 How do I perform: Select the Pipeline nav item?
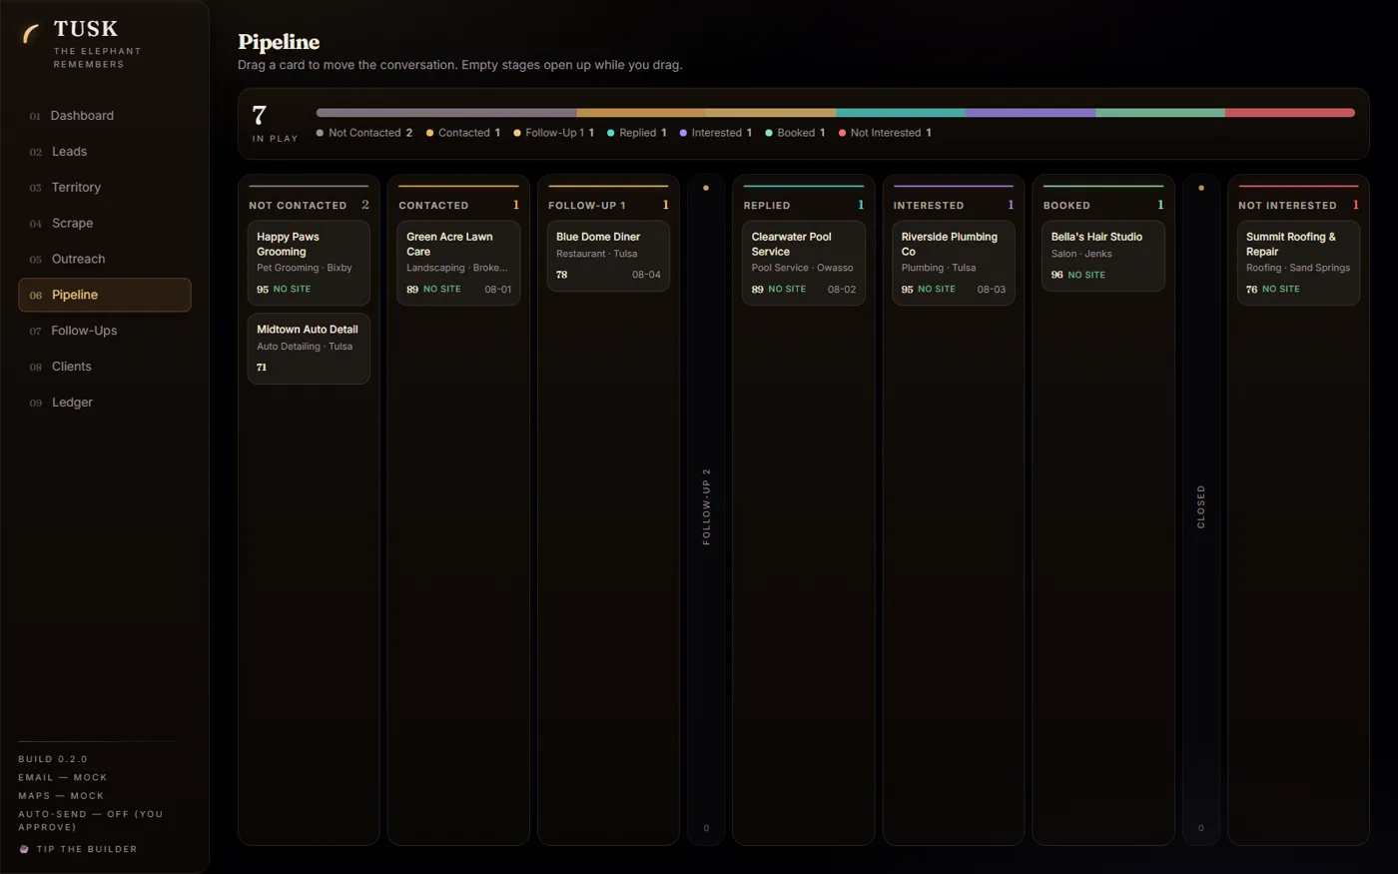point(104,295)
